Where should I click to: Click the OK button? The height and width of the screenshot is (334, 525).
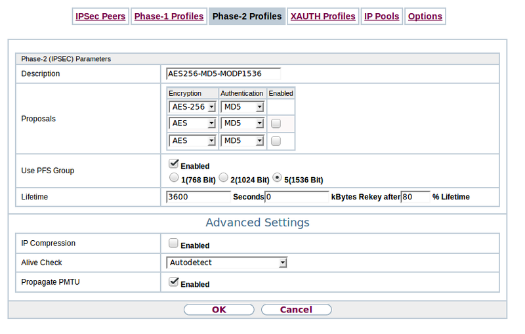click(219, 310)
